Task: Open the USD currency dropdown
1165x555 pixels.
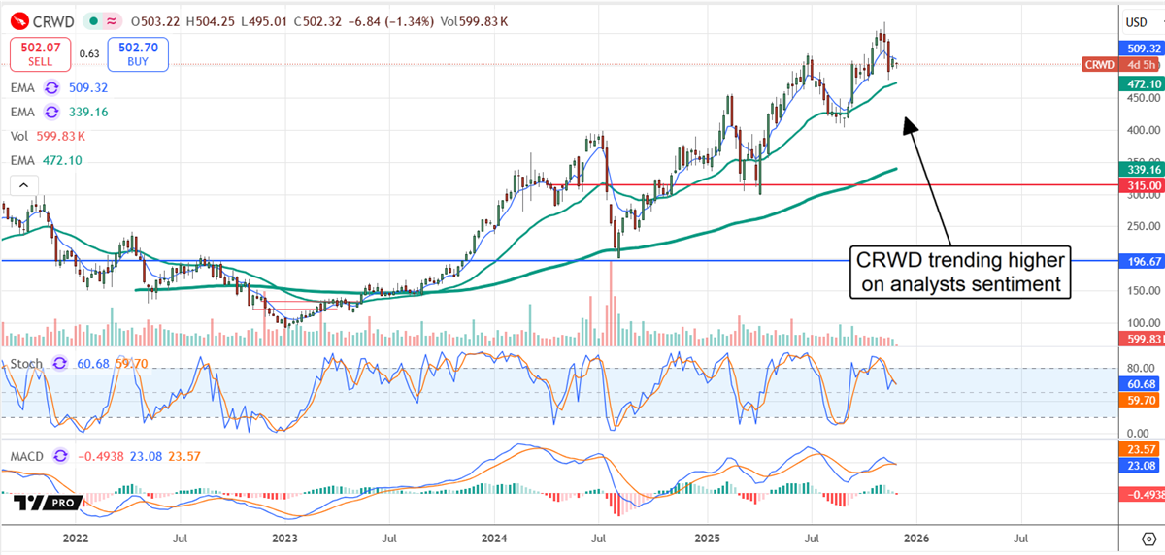Action: (x=1136, y=21)
